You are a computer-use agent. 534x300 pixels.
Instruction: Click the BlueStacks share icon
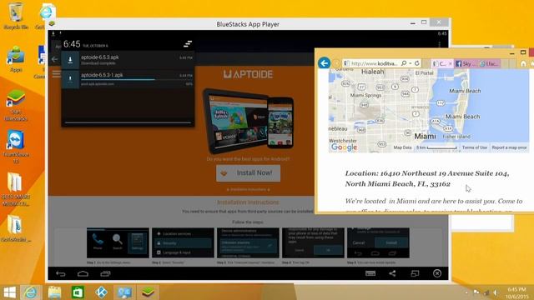(x=392, y=273)
